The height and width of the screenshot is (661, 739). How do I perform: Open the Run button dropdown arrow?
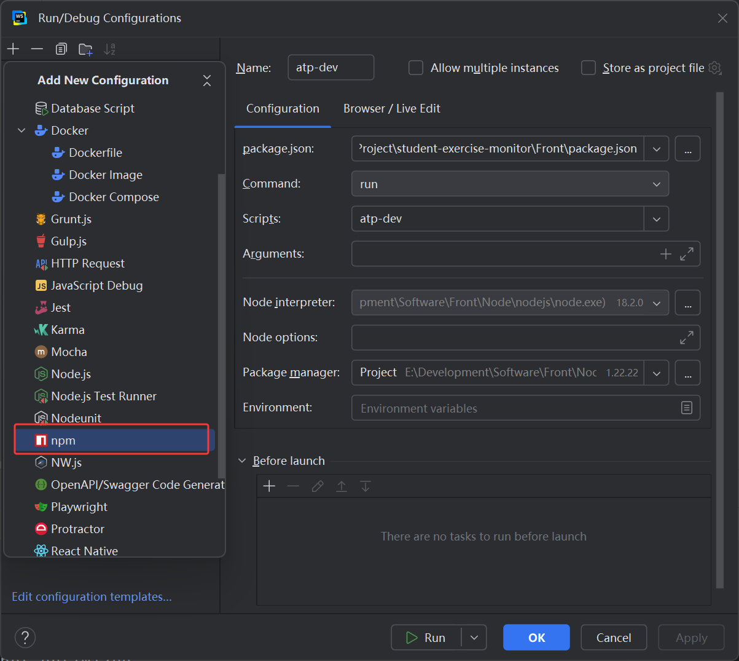pos(474,638)
